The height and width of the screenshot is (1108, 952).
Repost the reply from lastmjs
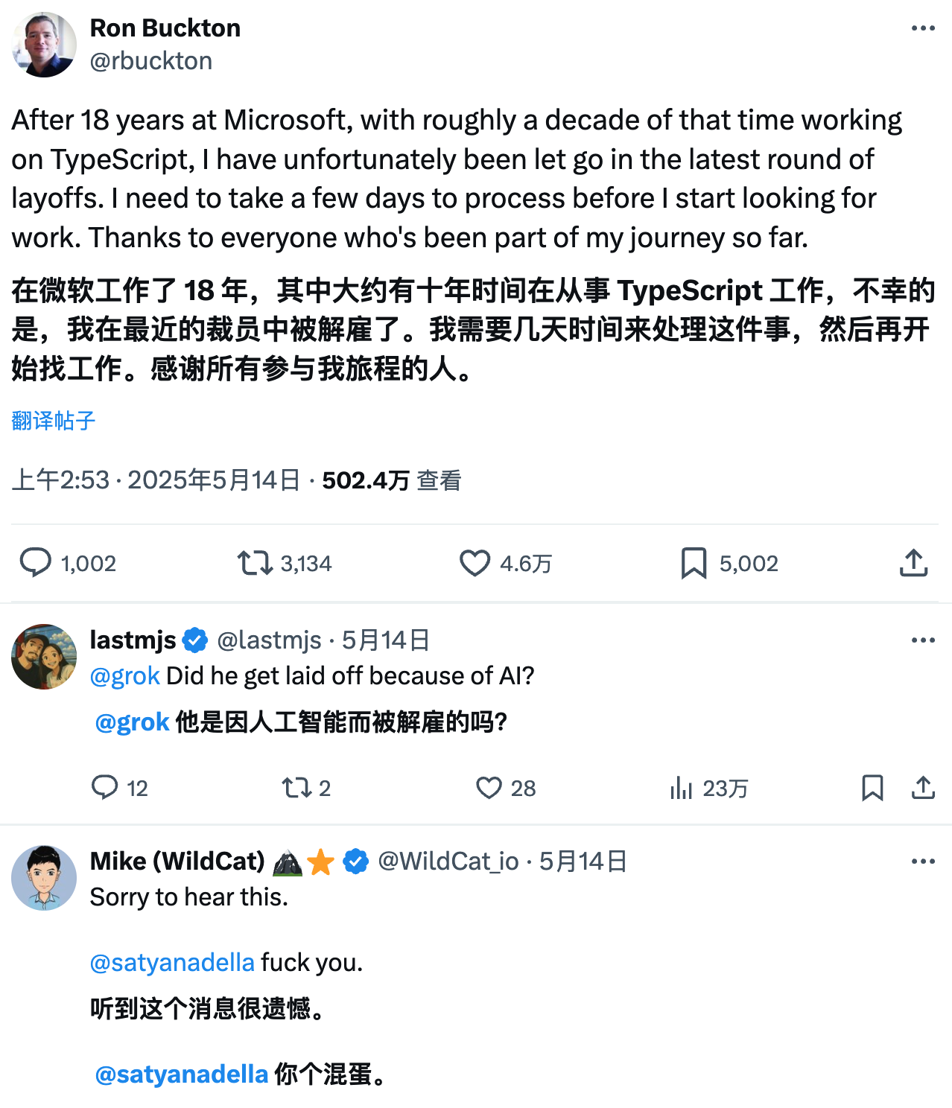point(298,789)
